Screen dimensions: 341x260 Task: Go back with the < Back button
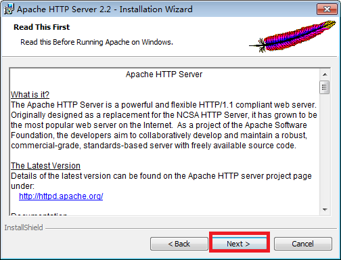[x=179, y=244]
